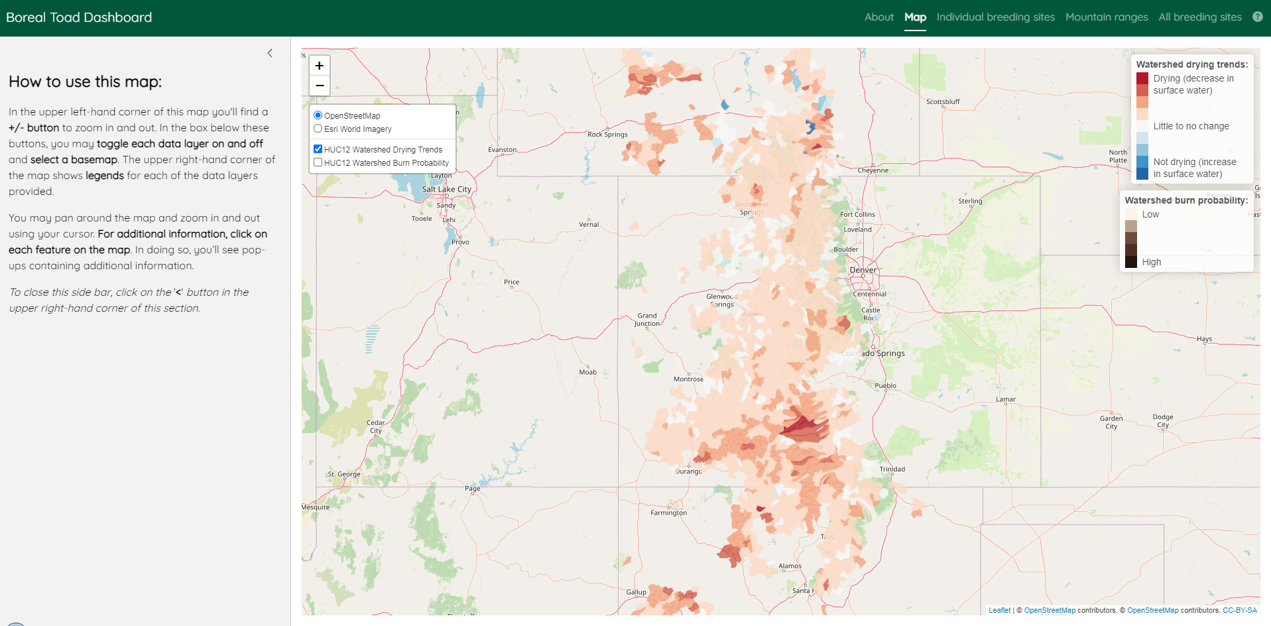Image resolution: width=1271 pixels, height=626 pixels.
Task: Go to the Mountain ranges tab
Action: (1106, 17)
